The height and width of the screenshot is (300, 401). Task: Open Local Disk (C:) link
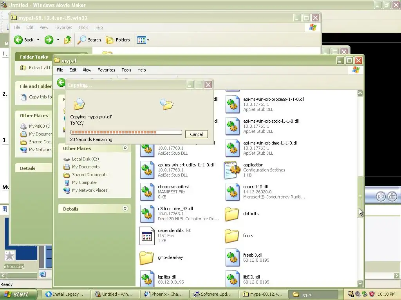85,159
